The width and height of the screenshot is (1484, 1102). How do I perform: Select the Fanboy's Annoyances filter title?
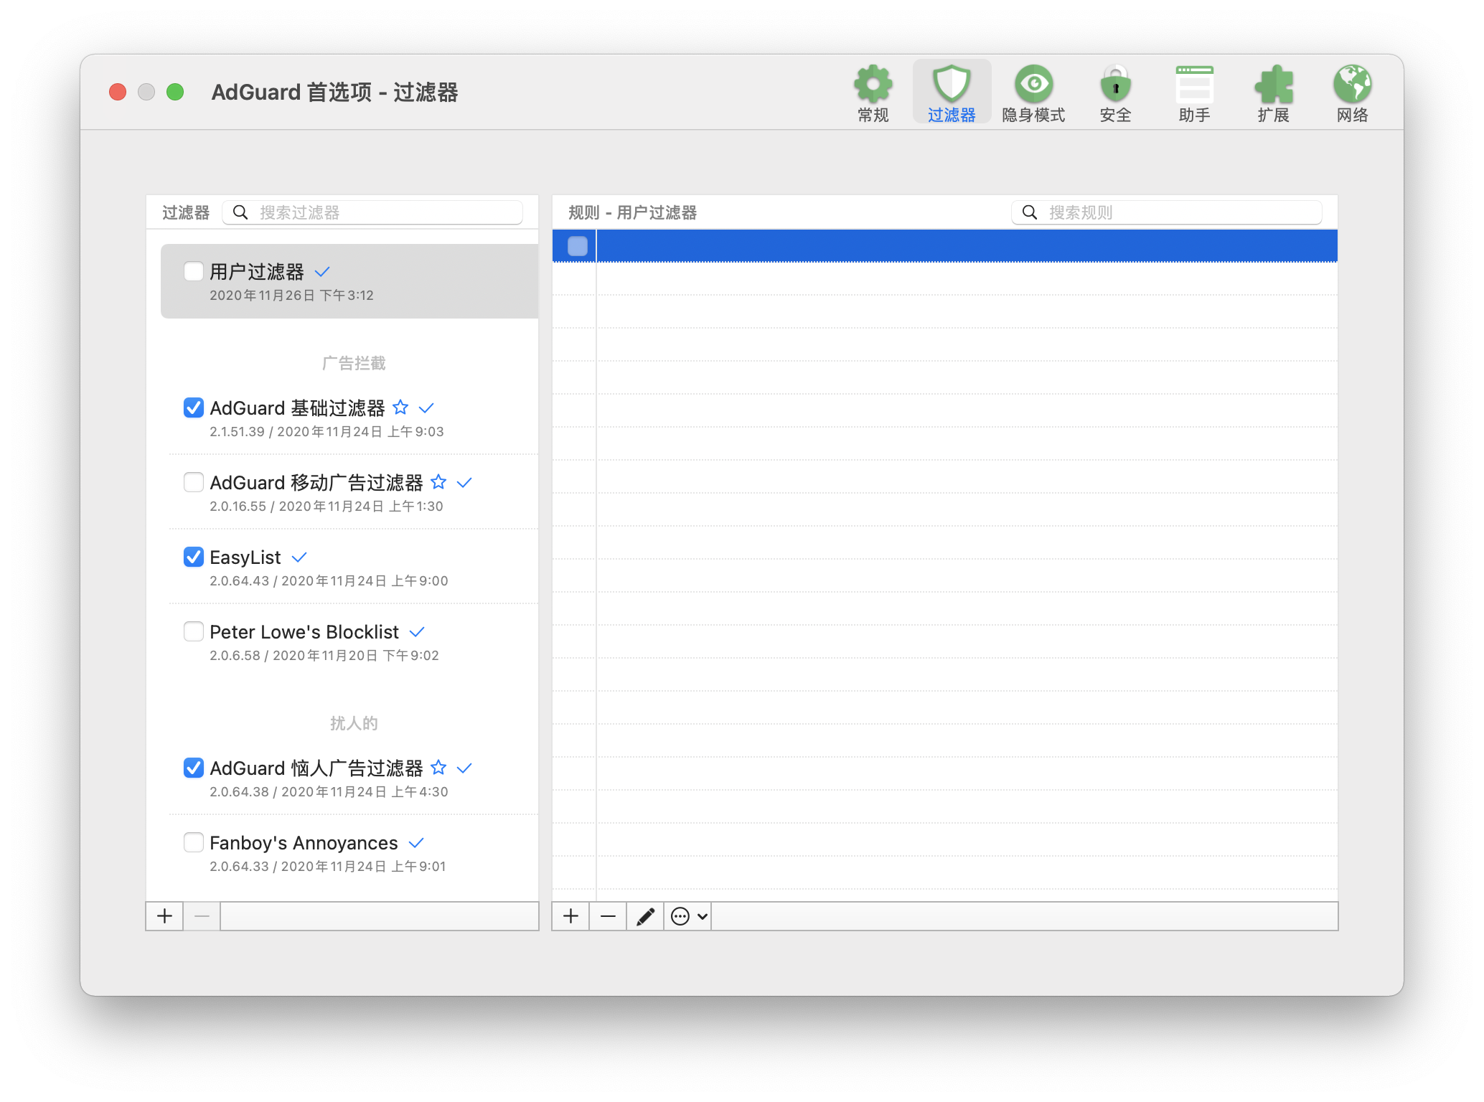point(304,843)
